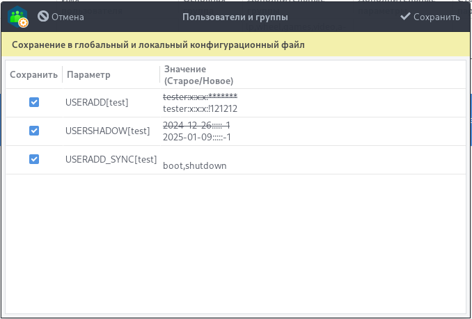Uncheck the save box for USERADD[test]
This screenshot has height=319, width=472.
click(x=34, y=102)
